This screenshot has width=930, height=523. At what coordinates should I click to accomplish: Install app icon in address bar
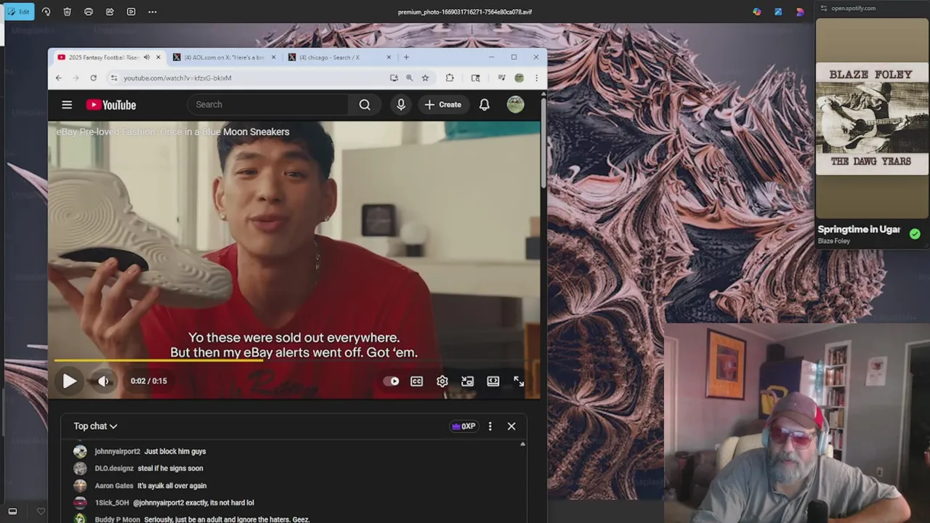[x=394, y=78]
